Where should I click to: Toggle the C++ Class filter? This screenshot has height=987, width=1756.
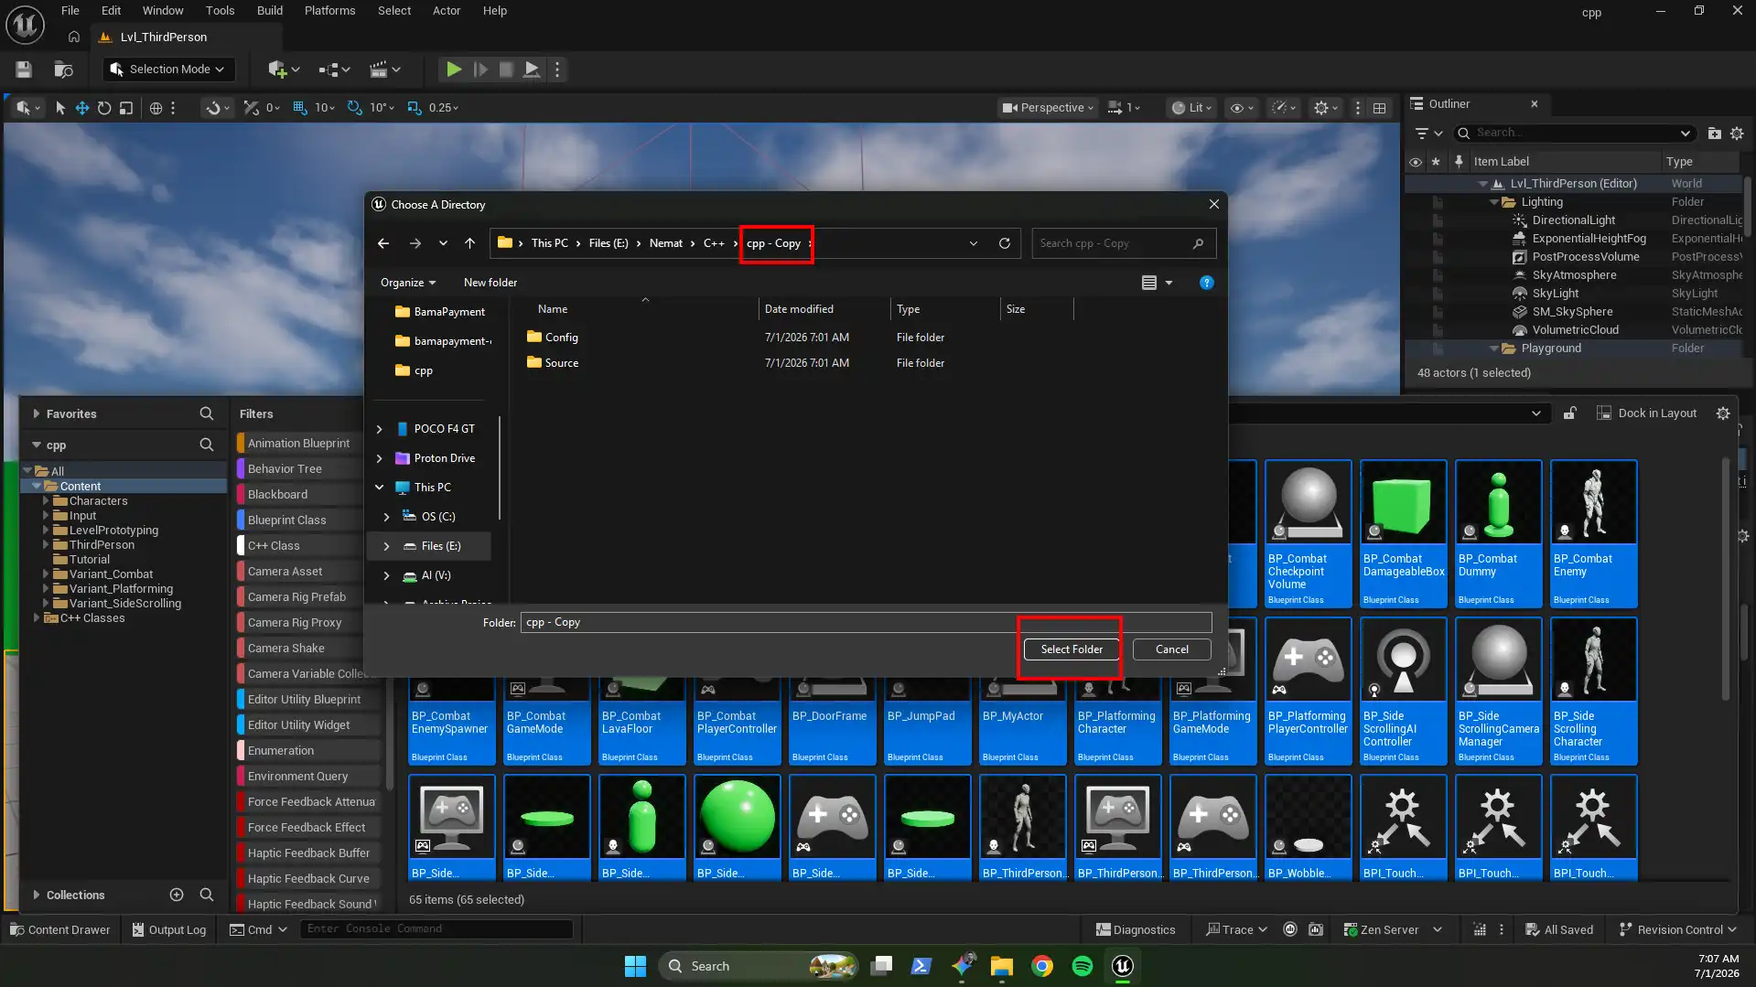(307, 545)
